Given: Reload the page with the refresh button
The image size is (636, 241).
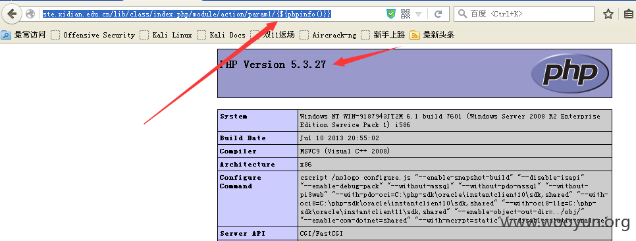Looking at the screenshot, I should (438, 14).
